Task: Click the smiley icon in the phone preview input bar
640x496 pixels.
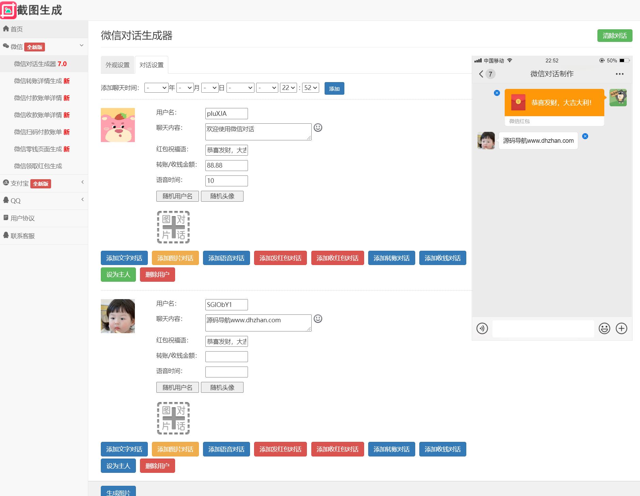Action: pos(604,328)
